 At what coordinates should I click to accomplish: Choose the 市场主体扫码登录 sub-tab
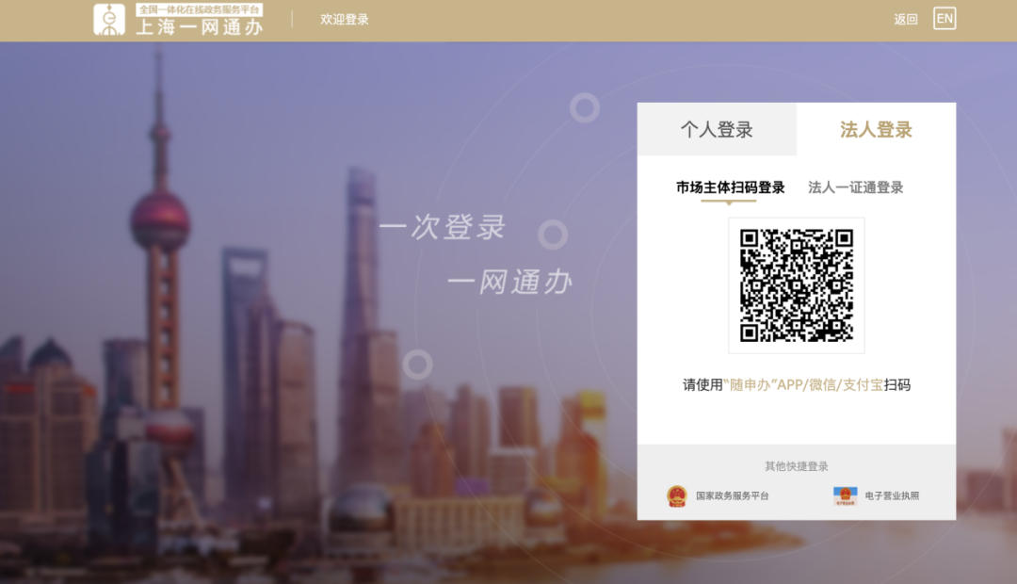(x=731, y=187)
